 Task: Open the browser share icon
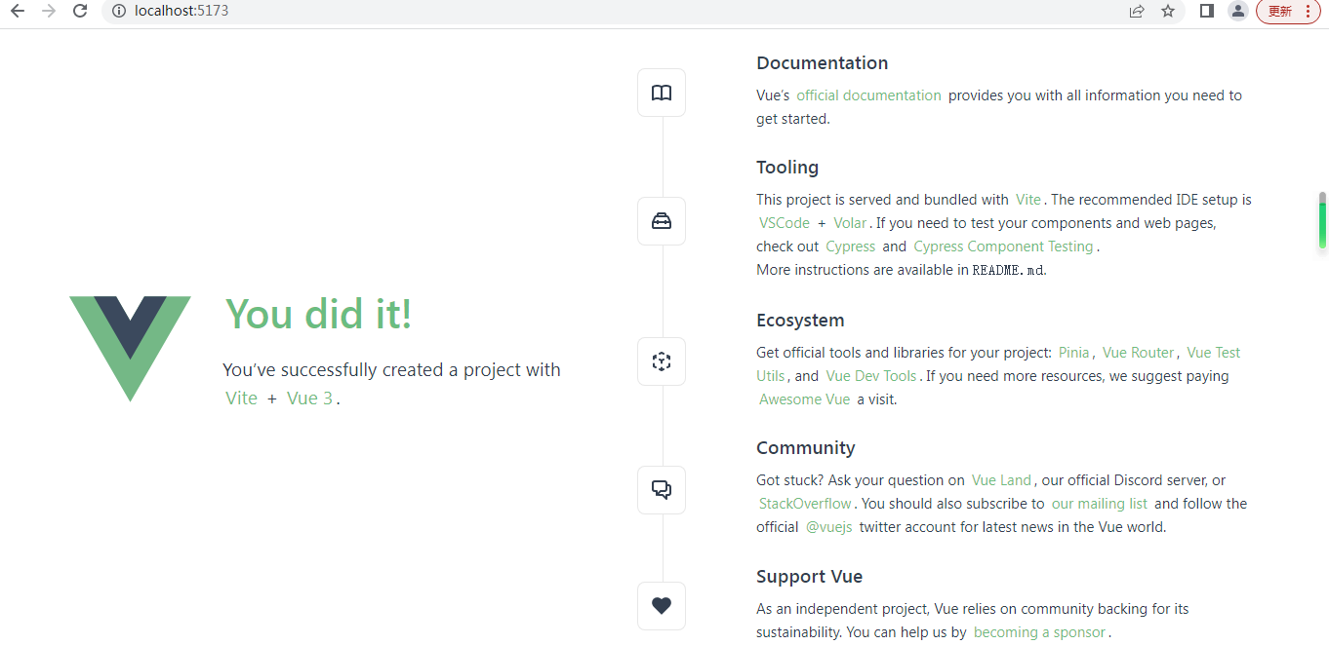[1137, 11]
